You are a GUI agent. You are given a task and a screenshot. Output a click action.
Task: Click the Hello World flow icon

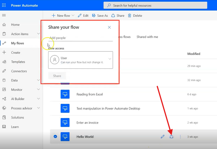click(x=65, y=137)
